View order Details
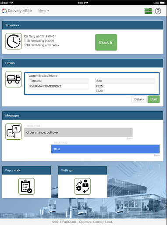 point(139,99)
